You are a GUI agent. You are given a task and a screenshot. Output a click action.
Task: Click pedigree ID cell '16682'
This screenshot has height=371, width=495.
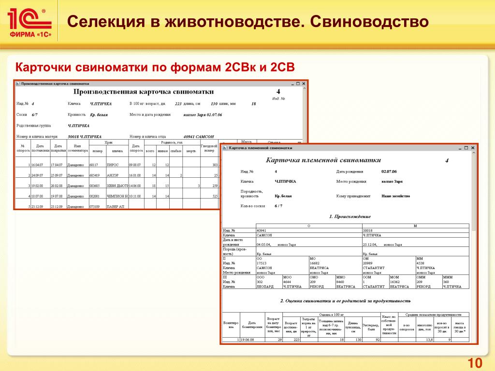pyautogui.click(x=314, y=263)
